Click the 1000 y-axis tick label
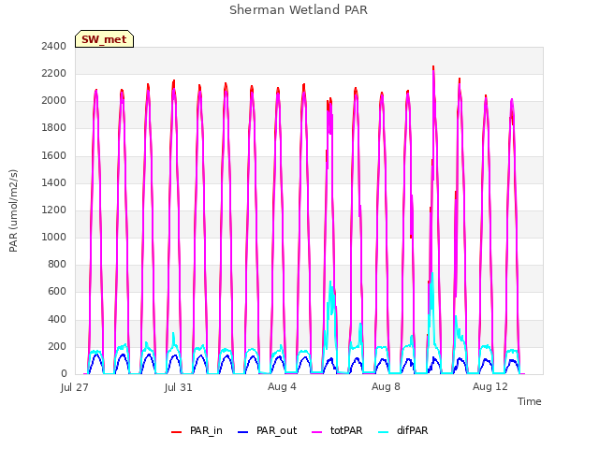Viewport: 599px width, 449px height. click(54, 237)
